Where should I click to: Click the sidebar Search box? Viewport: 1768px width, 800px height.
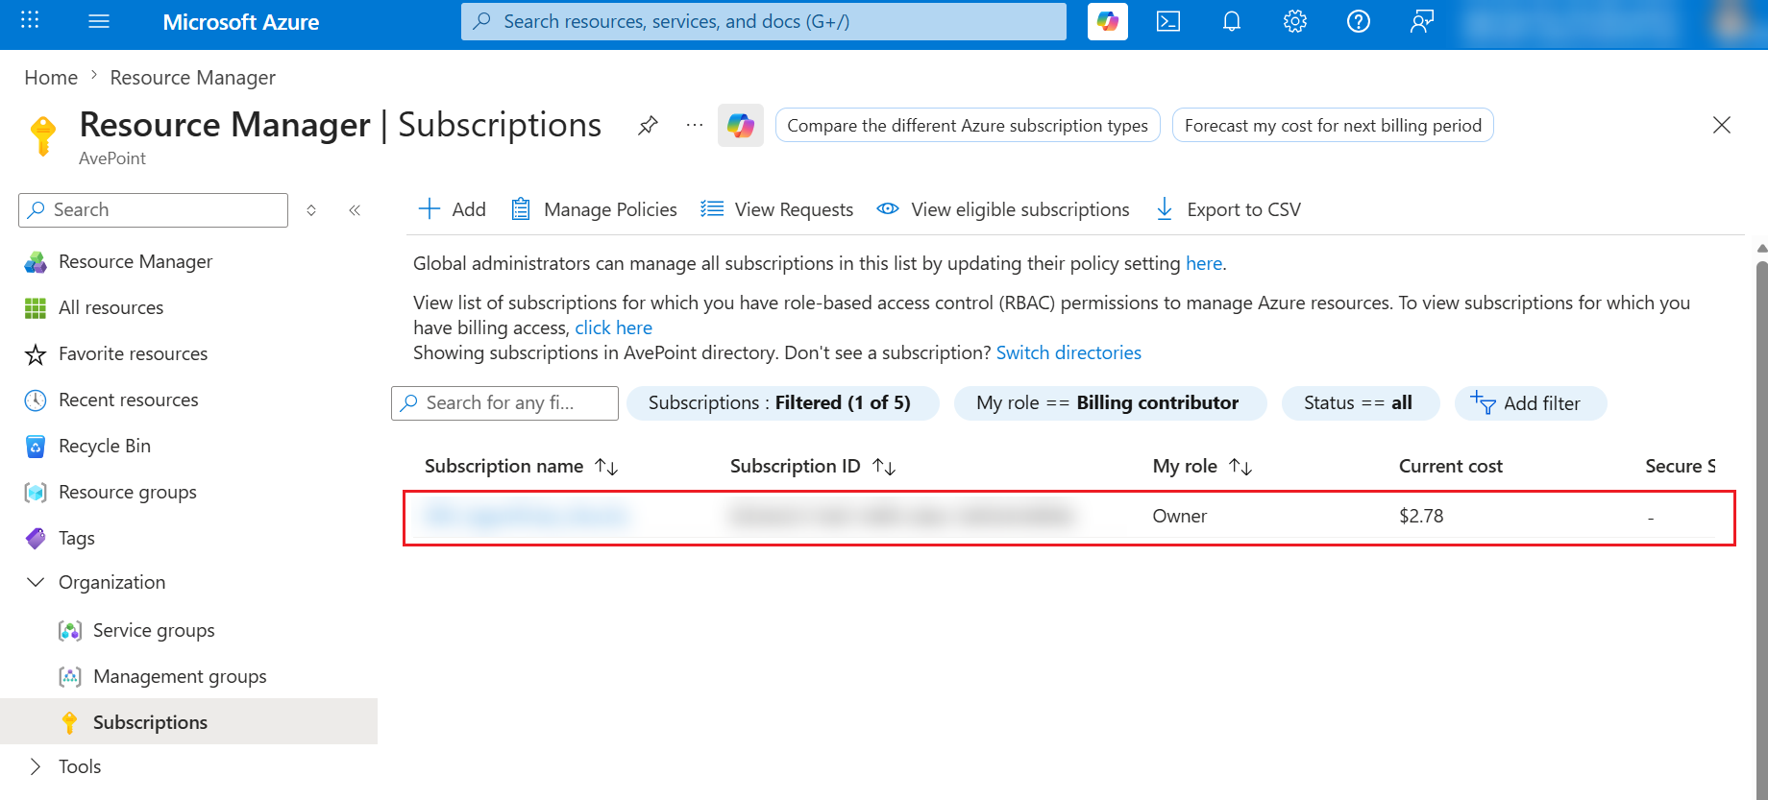coord(153,209)
